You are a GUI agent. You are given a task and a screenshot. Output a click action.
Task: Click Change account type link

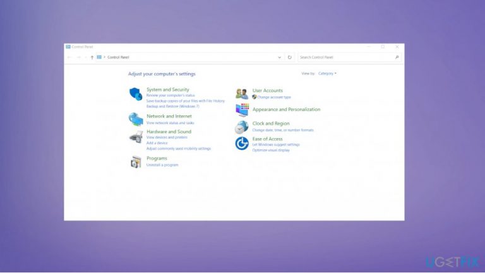[x=274, y=97]
